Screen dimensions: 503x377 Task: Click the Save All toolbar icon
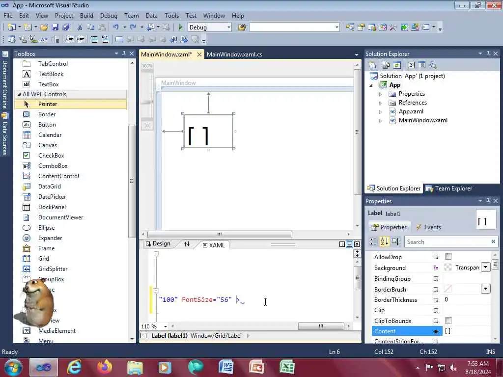pos(66,27)
